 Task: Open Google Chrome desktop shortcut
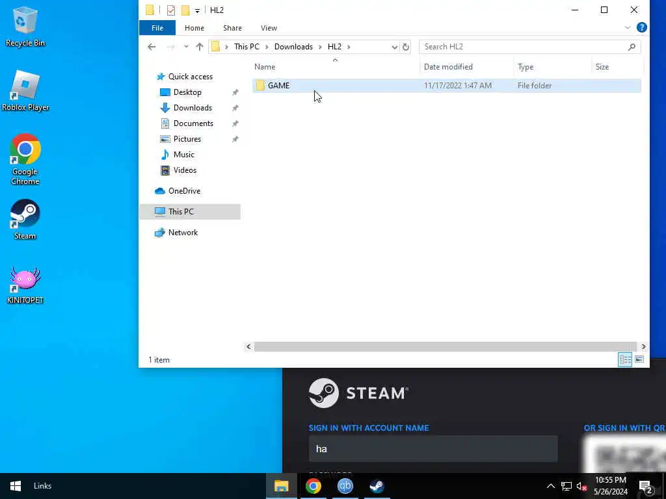click(25, 160)
